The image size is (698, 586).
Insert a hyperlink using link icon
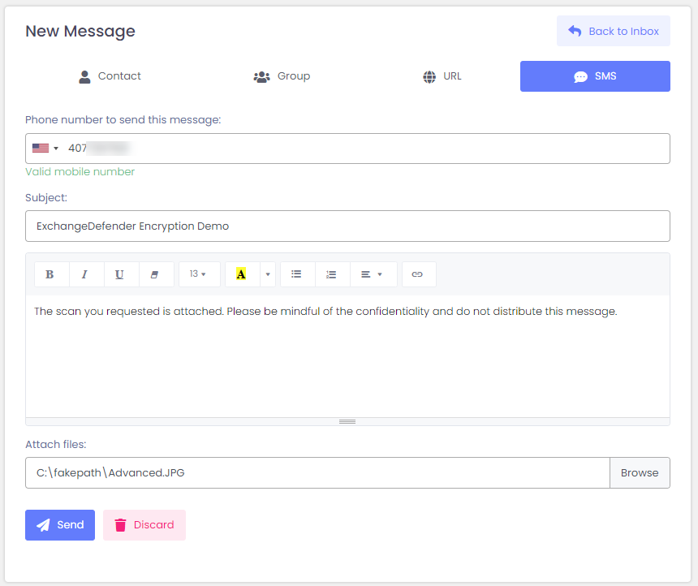(x=417, y=274)
